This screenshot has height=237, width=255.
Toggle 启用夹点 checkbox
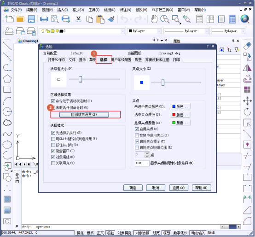coord(137,129)
